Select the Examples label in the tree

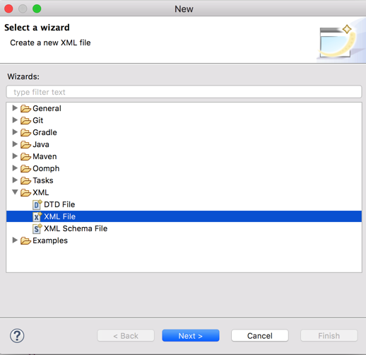[50, 240]
